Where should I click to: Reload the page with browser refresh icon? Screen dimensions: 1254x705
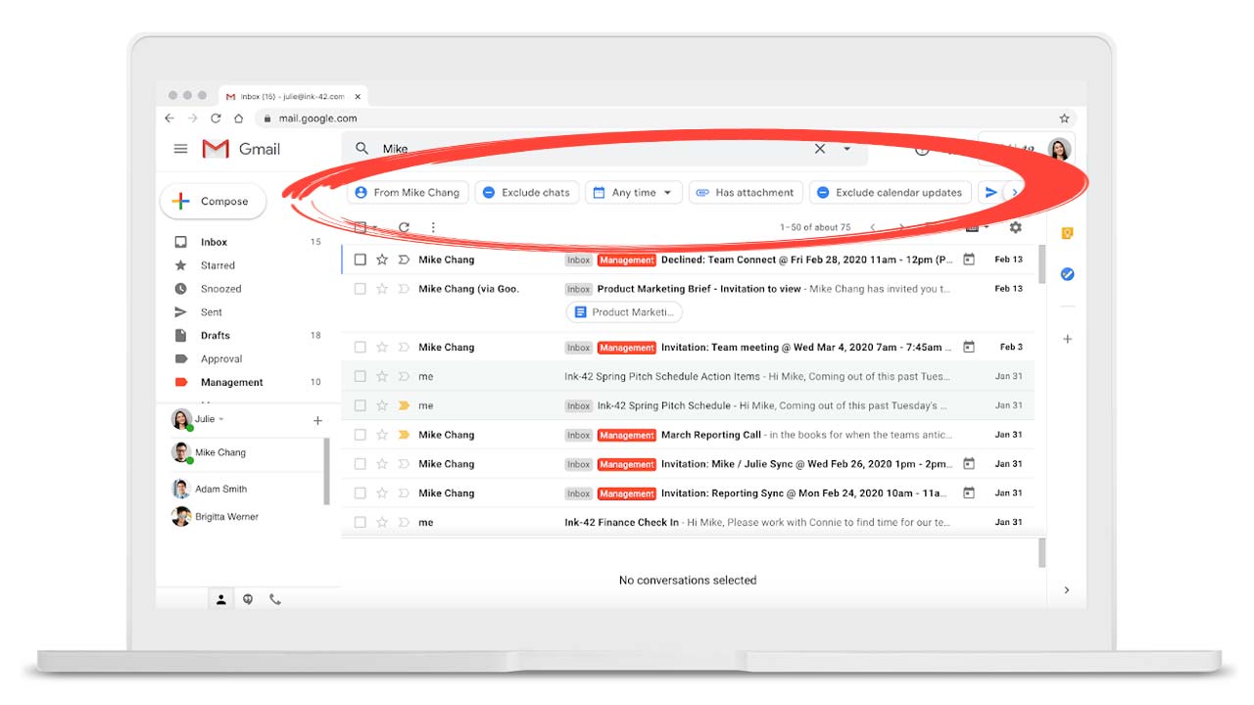click(x=216, y=118)
